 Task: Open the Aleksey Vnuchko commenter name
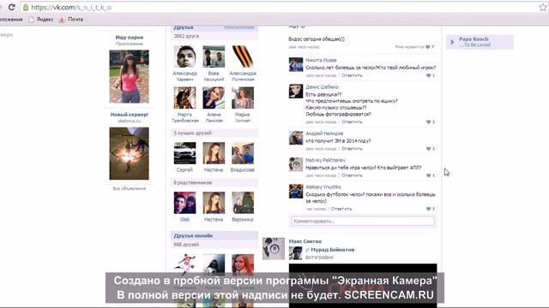pos(323,187)
